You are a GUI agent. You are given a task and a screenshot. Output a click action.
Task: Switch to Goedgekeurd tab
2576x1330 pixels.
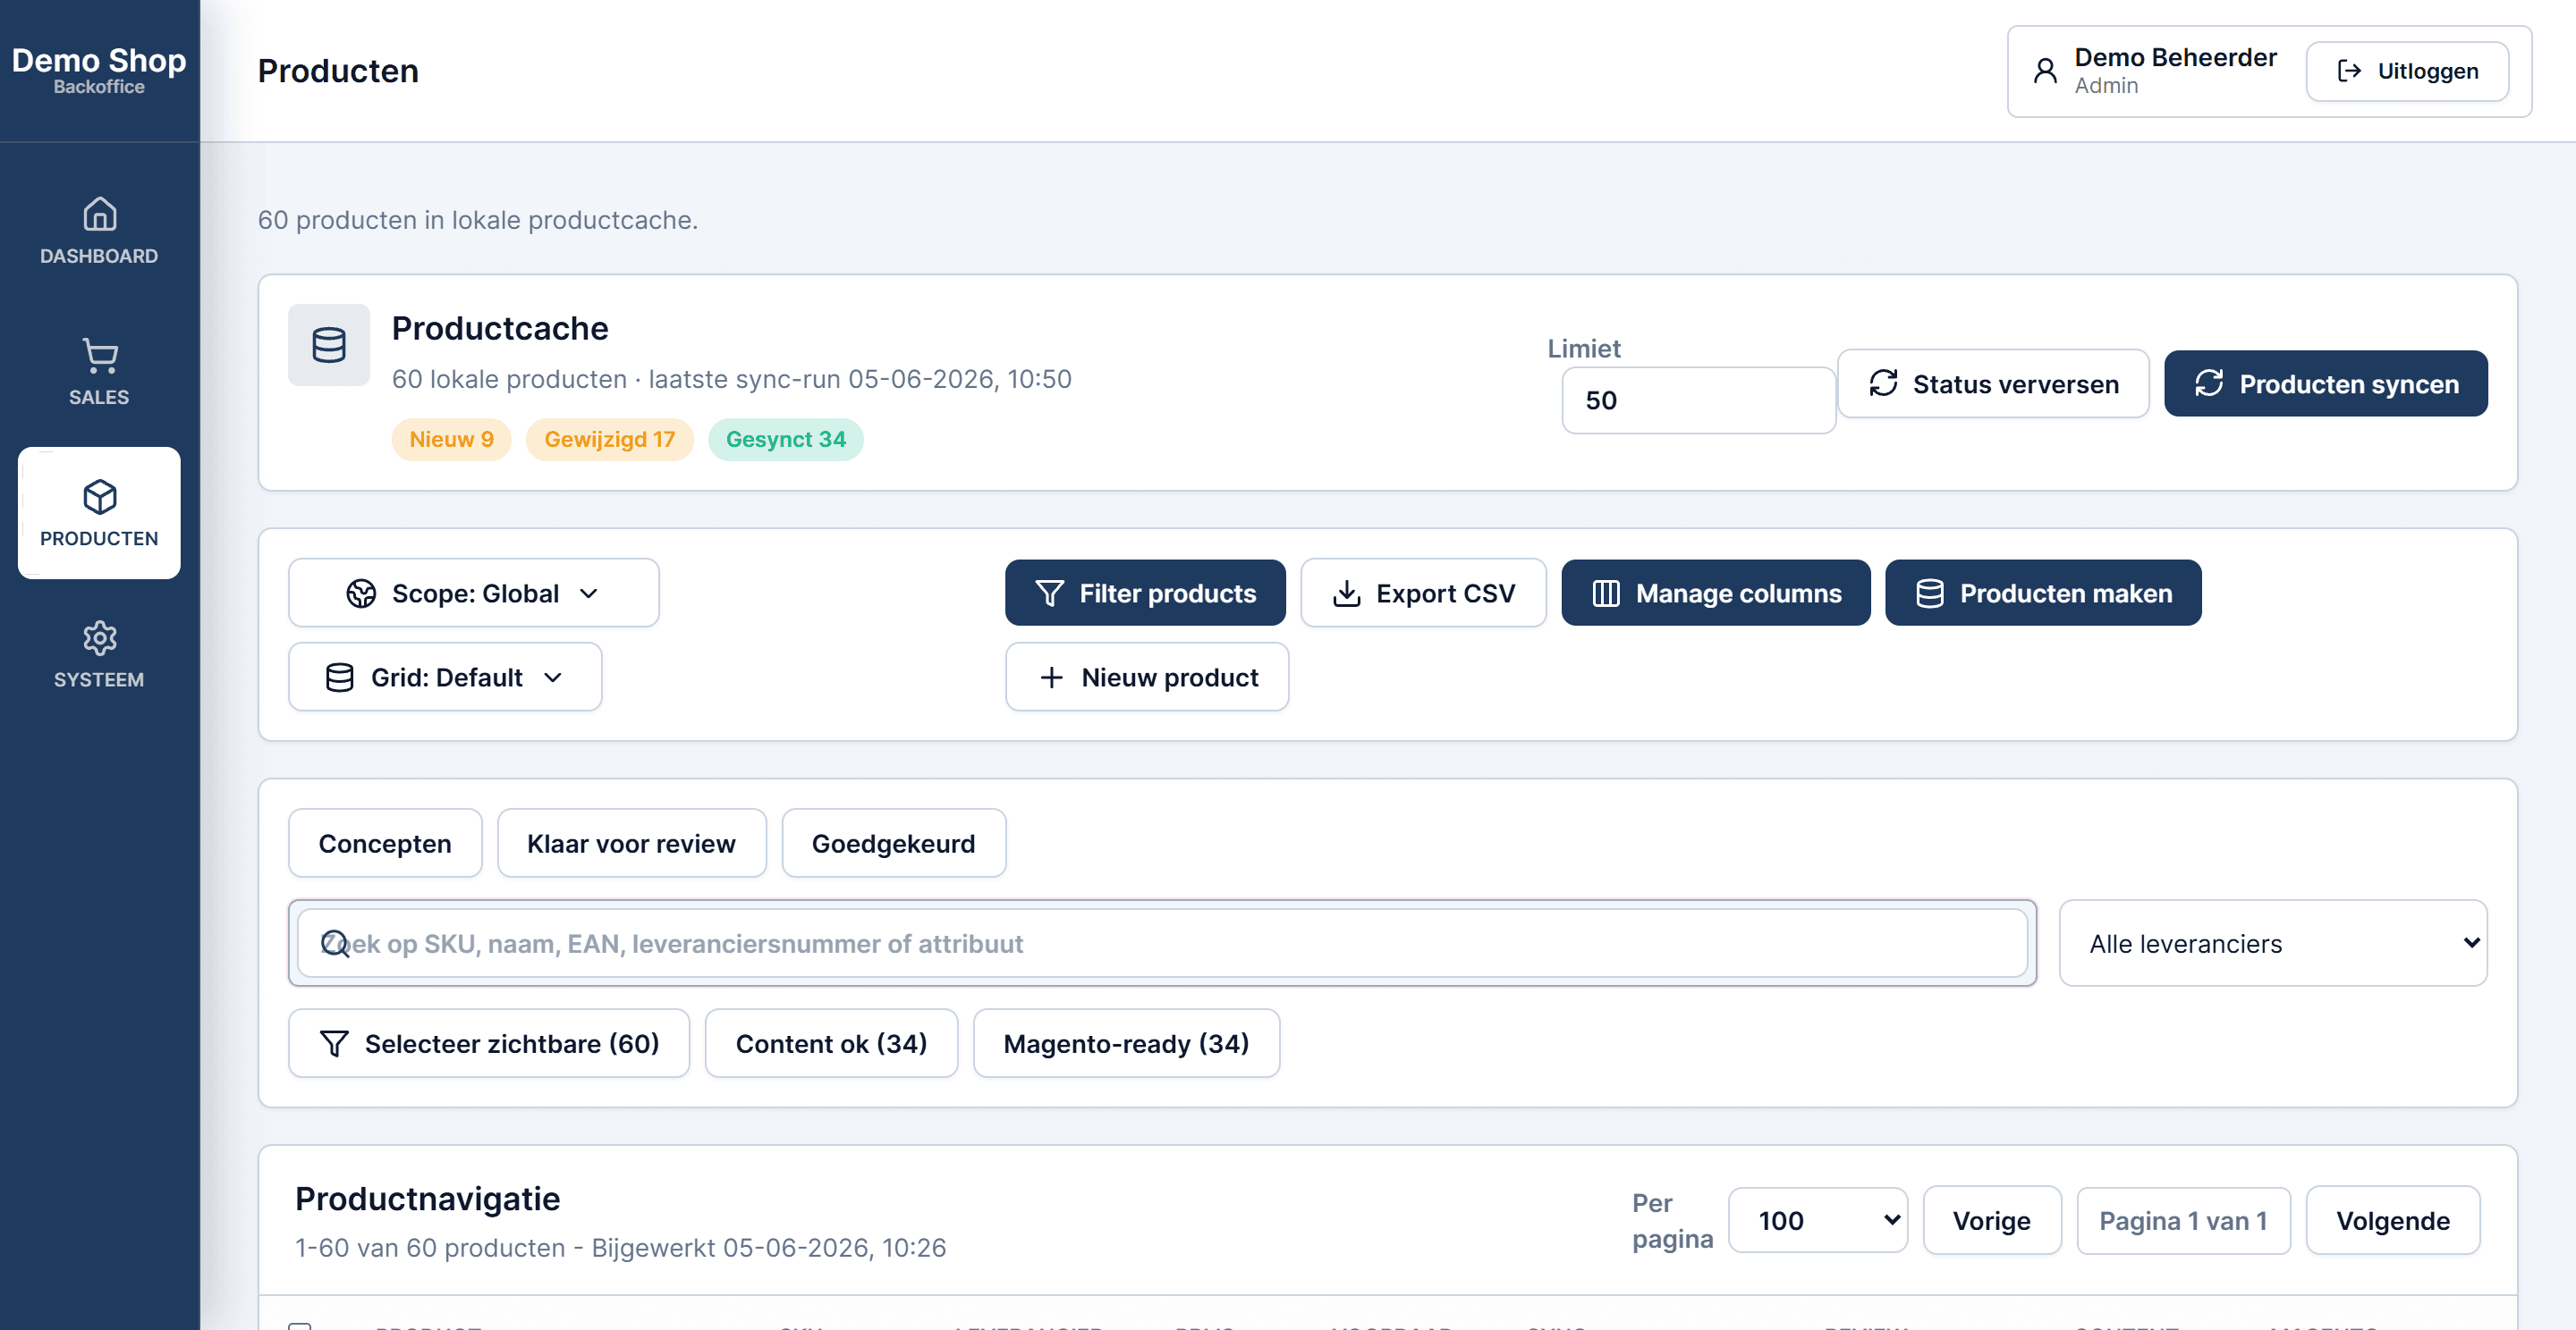coord(893,842)
